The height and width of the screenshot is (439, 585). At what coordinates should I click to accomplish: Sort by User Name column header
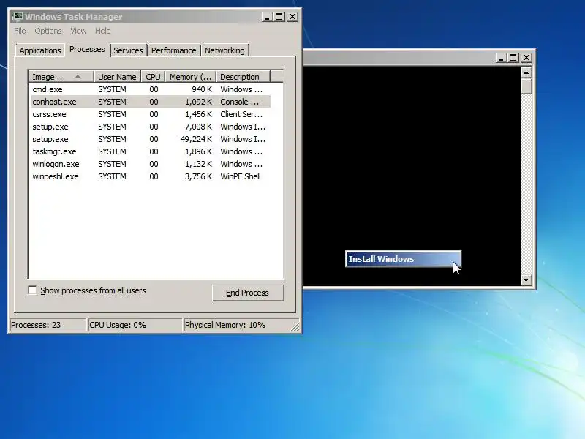117,77
